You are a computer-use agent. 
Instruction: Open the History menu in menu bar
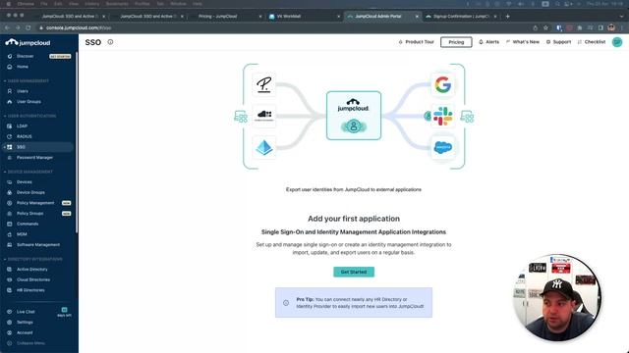tap(91, 4)
